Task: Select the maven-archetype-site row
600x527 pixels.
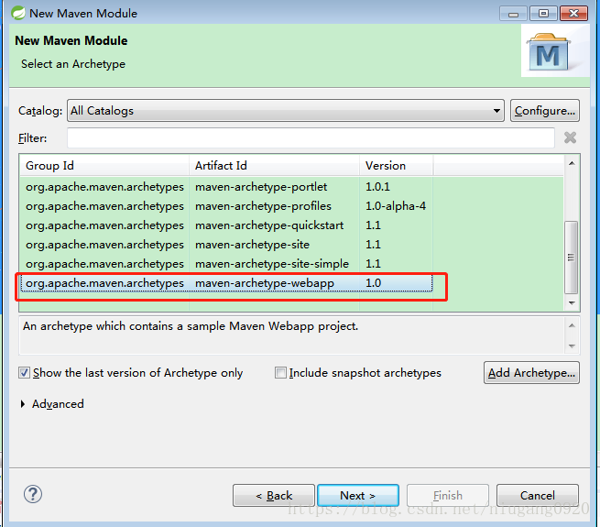Action: (226, 245)
